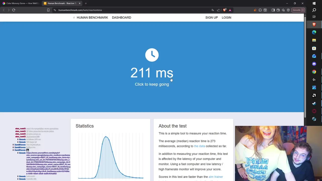Launch Opera browser from taskbar
Screen dimensions: 322x181
[314, 111]
